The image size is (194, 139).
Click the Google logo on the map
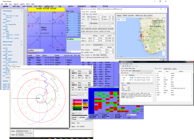pyautogui.click(x=119, y=56)
